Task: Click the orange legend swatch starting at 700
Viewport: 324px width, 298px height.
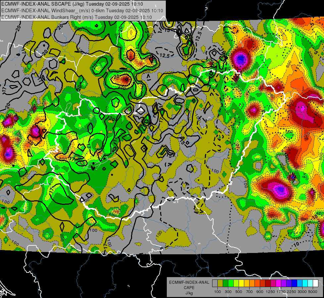Action: [252, 283]
